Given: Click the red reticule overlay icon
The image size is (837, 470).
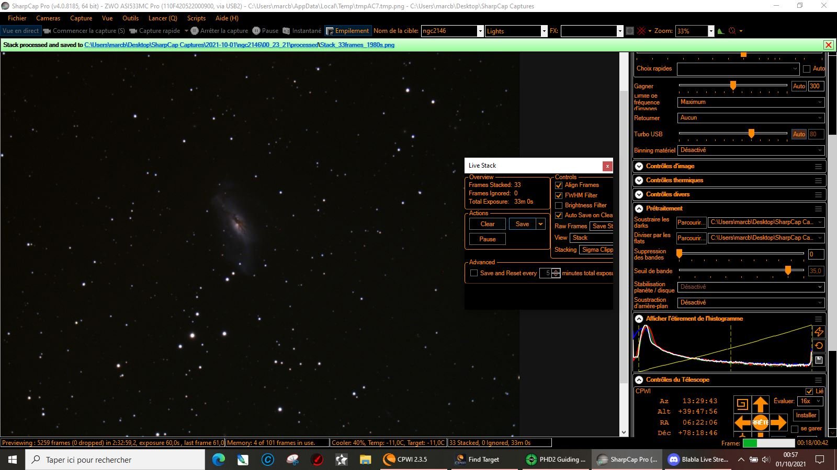Looking at the screenshot, I should point(642,31).
